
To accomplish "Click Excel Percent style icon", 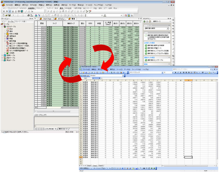I will click(197, 73).
